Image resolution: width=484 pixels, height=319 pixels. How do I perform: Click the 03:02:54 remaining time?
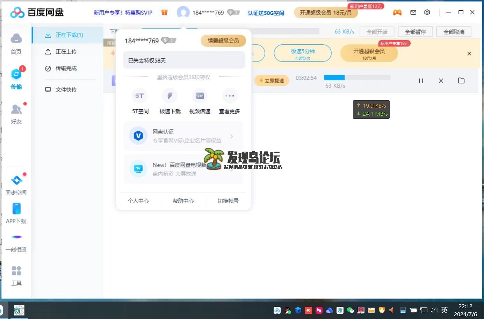click(x=306, y=78)
